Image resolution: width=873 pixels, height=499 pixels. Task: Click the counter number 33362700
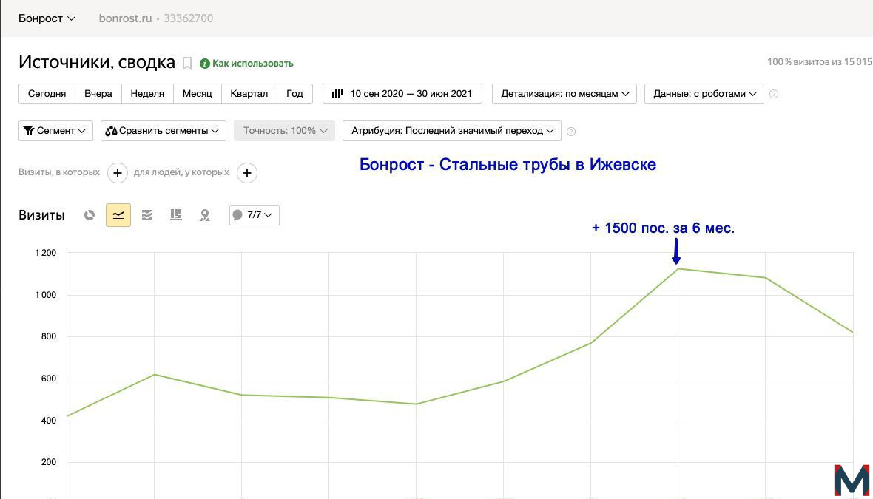point(188,18)
